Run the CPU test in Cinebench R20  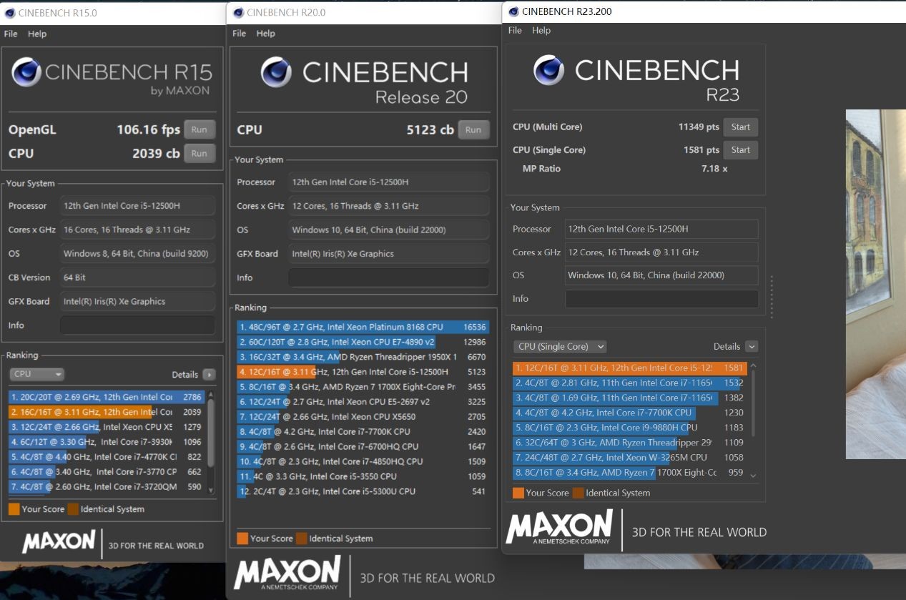[473, 130]
